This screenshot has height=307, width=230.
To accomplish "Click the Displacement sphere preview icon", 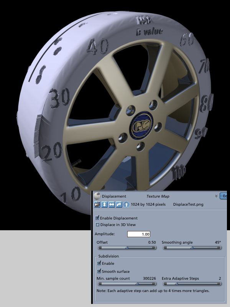I will click(x=97, y=196).
